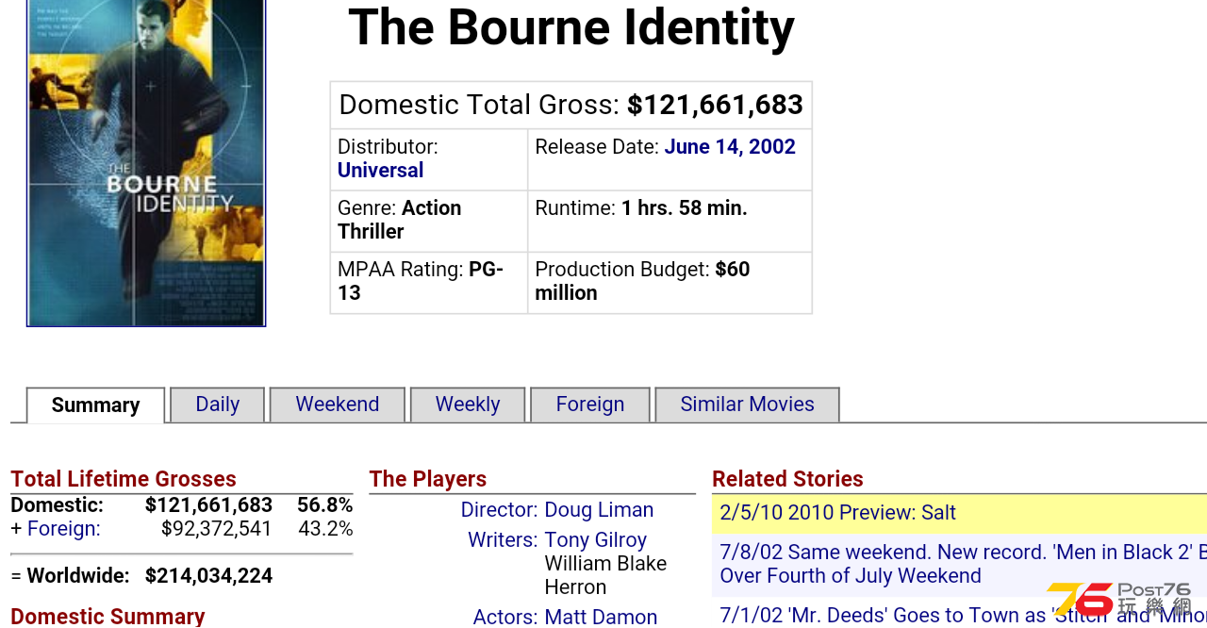Viewport: 1207px width, 628px height.
Task: Click Doug Liman's name
Action: 599,510
